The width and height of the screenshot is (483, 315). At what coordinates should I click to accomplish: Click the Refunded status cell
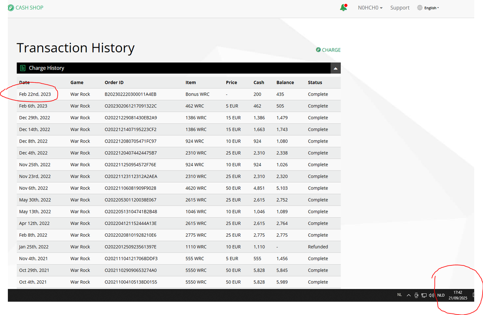pos(318,247)
